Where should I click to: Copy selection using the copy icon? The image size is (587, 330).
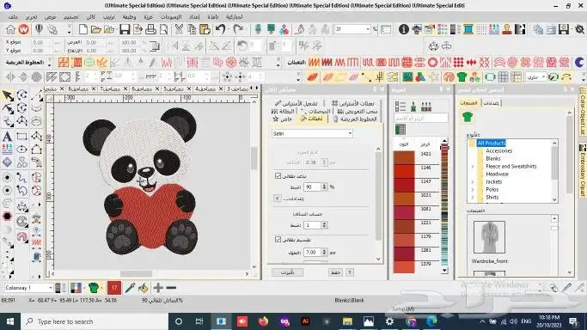pyautogui.click(x=192, y=29)
